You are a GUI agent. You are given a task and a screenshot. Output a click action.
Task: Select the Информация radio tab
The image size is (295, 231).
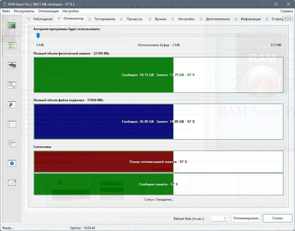[248, 19]
